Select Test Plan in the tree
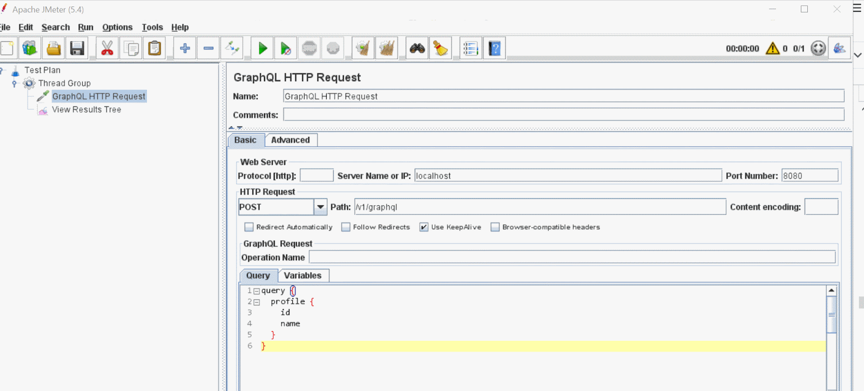The height and width of the screenshot is (391, 864). (x=43, y=70)
